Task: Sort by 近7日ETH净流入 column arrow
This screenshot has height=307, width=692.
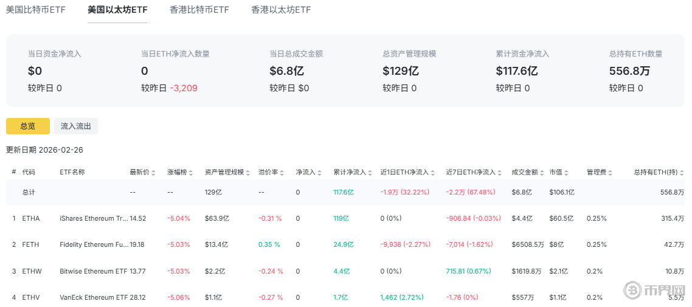Action: (499, 173)
